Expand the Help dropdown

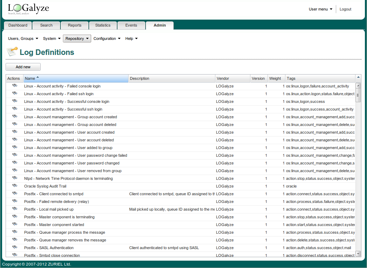point(131,38)
